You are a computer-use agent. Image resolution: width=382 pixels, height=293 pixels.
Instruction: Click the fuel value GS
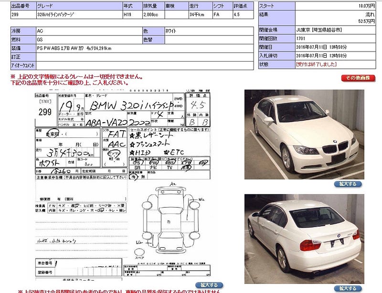point(40,40)
